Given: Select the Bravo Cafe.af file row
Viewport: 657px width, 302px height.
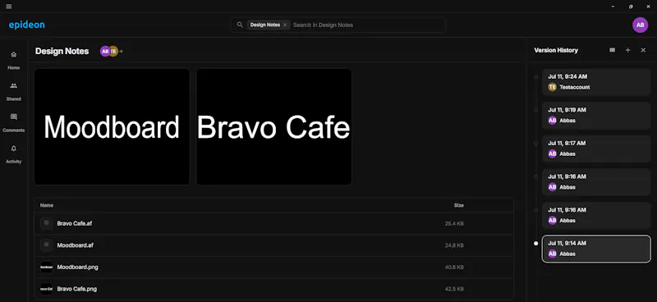Looking at the screenshot, I should (274, 223).
